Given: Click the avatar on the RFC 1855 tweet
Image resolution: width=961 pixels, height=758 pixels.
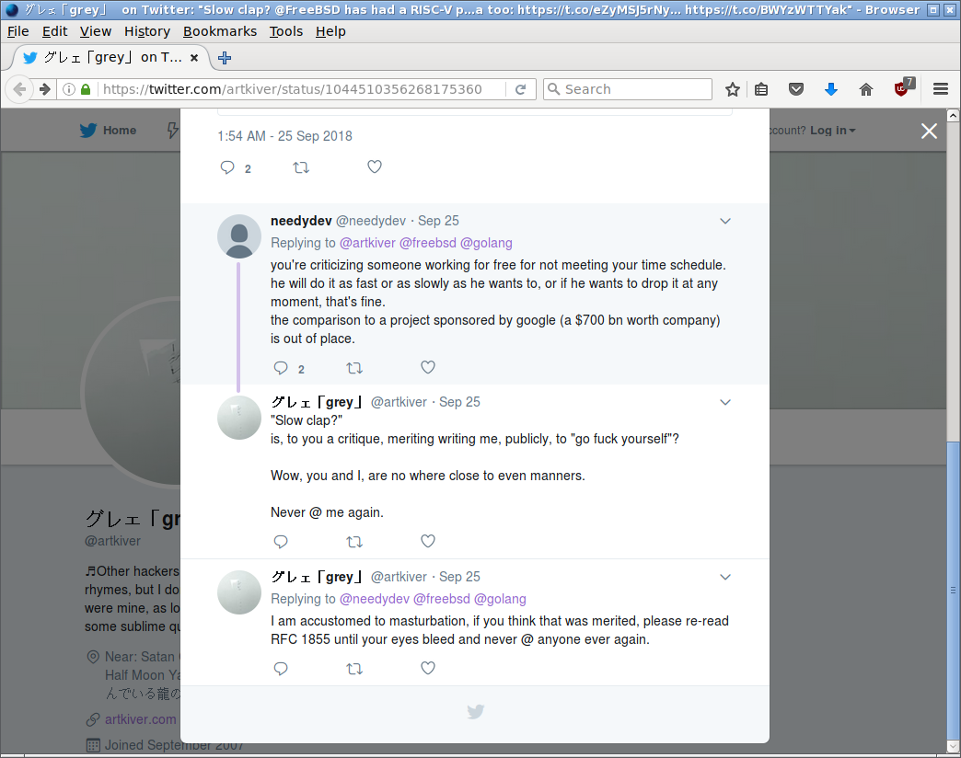Looking at the screenshot, I should pos(239,592).
